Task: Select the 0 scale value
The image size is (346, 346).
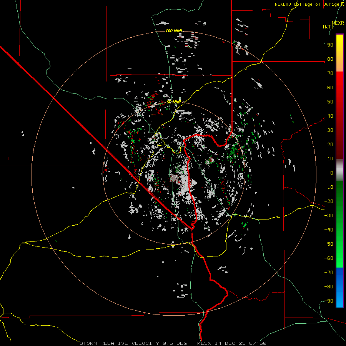Action: pos(332,173)
